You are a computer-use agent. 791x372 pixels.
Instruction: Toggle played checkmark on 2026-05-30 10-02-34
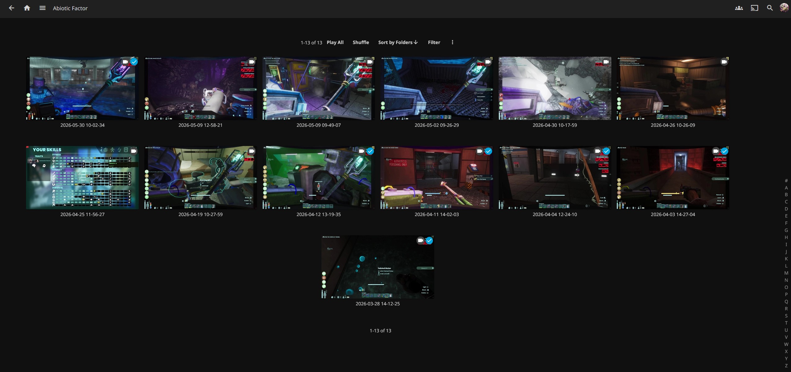pyautogui.click(x=134, y=62)
